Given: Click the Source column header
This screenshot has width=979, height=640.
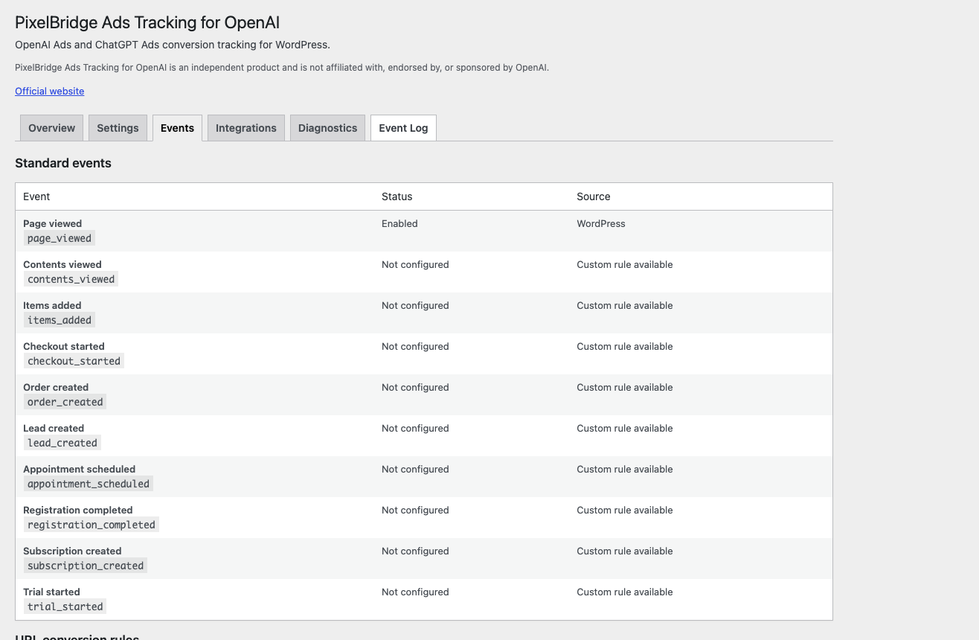Looking at the screenshot, I should pyautogui.click(x=594, y=196).
